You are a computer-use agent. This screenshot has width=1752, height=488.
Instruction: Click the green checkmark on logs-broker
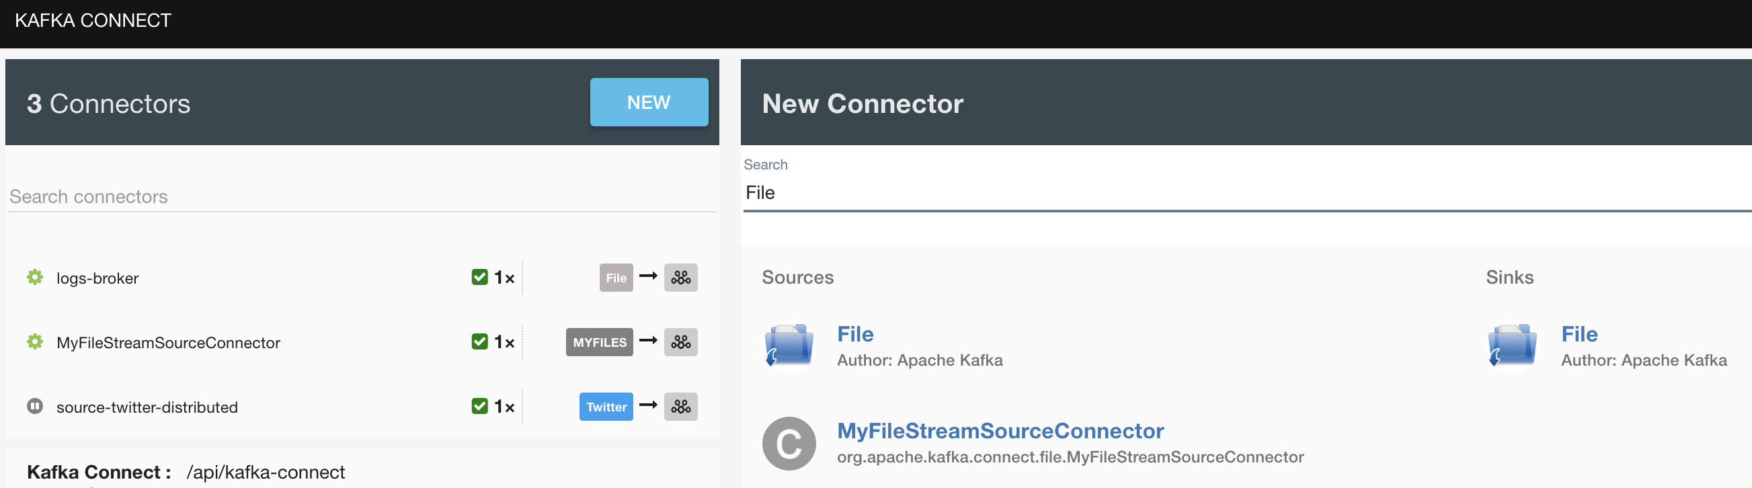[479, 278]
